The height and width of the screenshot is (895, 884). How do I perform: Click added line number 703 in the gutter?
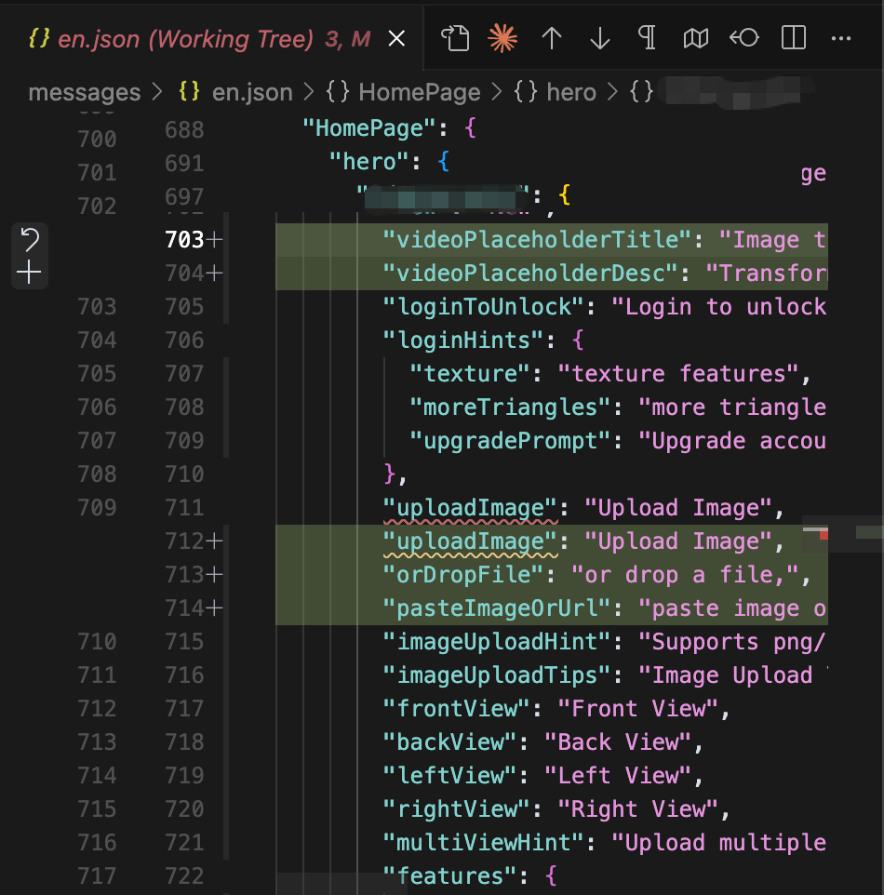coord(184,240)
